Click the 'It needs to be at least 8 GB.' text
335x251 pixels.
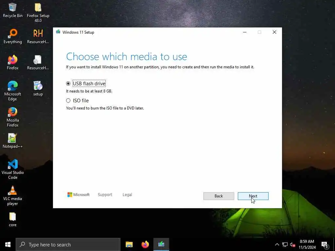pos(89,91)
